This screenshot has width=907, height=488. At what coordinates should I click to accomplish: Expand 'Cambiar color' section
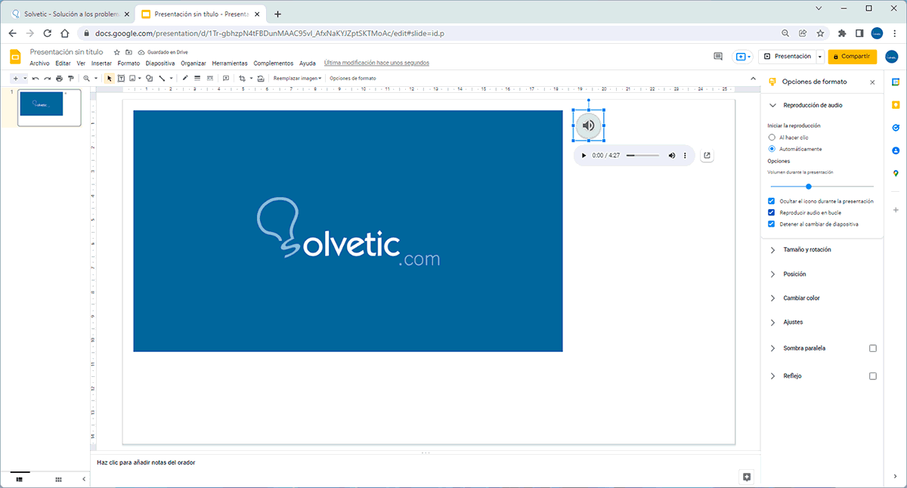point(772,298)
